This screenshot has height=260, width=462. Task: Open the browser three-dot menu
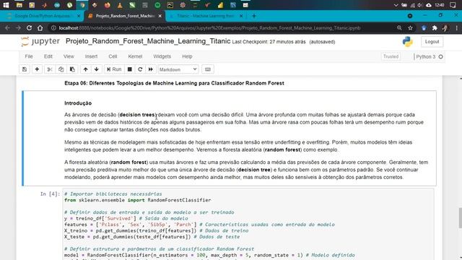[x=457, y=28]
